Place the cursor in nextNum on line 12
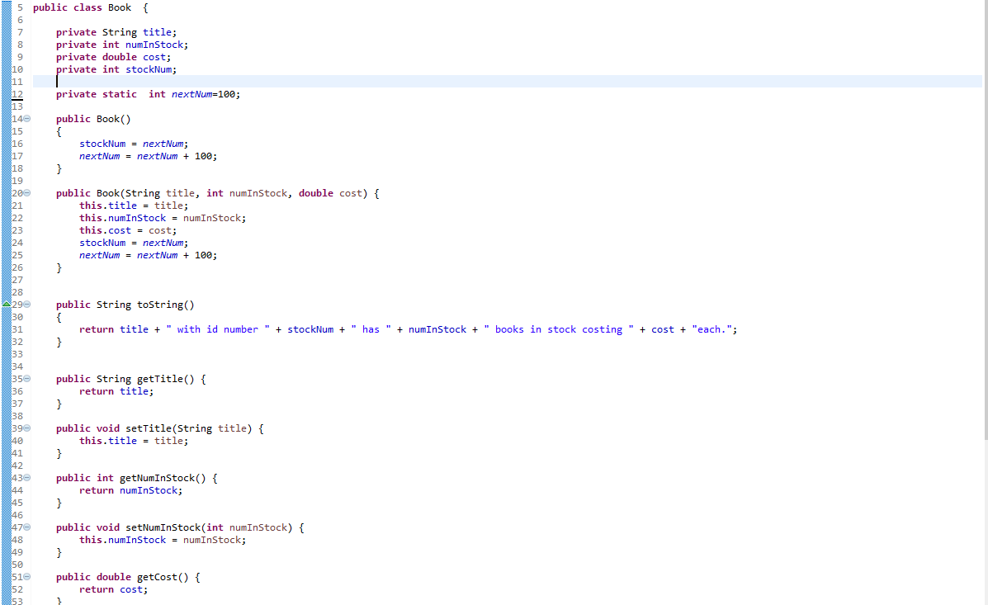Screen dimensions: 988x605 (191, 94)
